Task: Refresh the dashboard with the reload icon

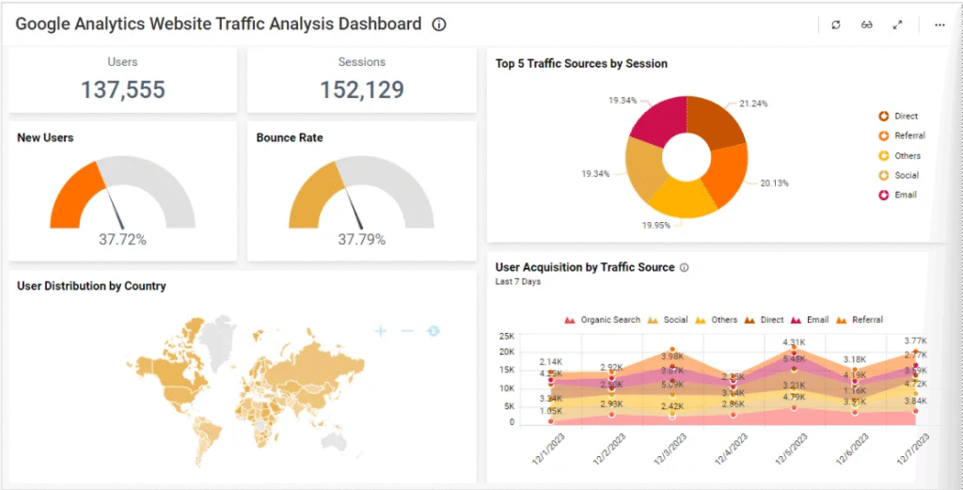Action: (836, 25)
